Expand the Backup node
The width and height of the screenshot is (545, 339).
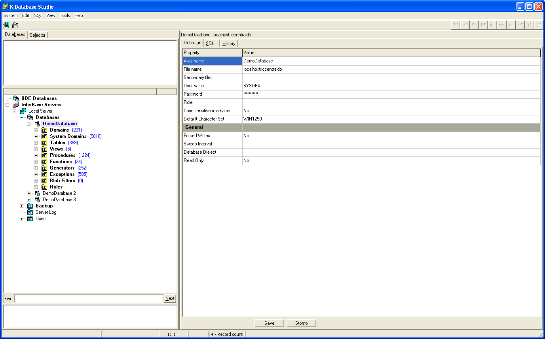pos(22,206)
